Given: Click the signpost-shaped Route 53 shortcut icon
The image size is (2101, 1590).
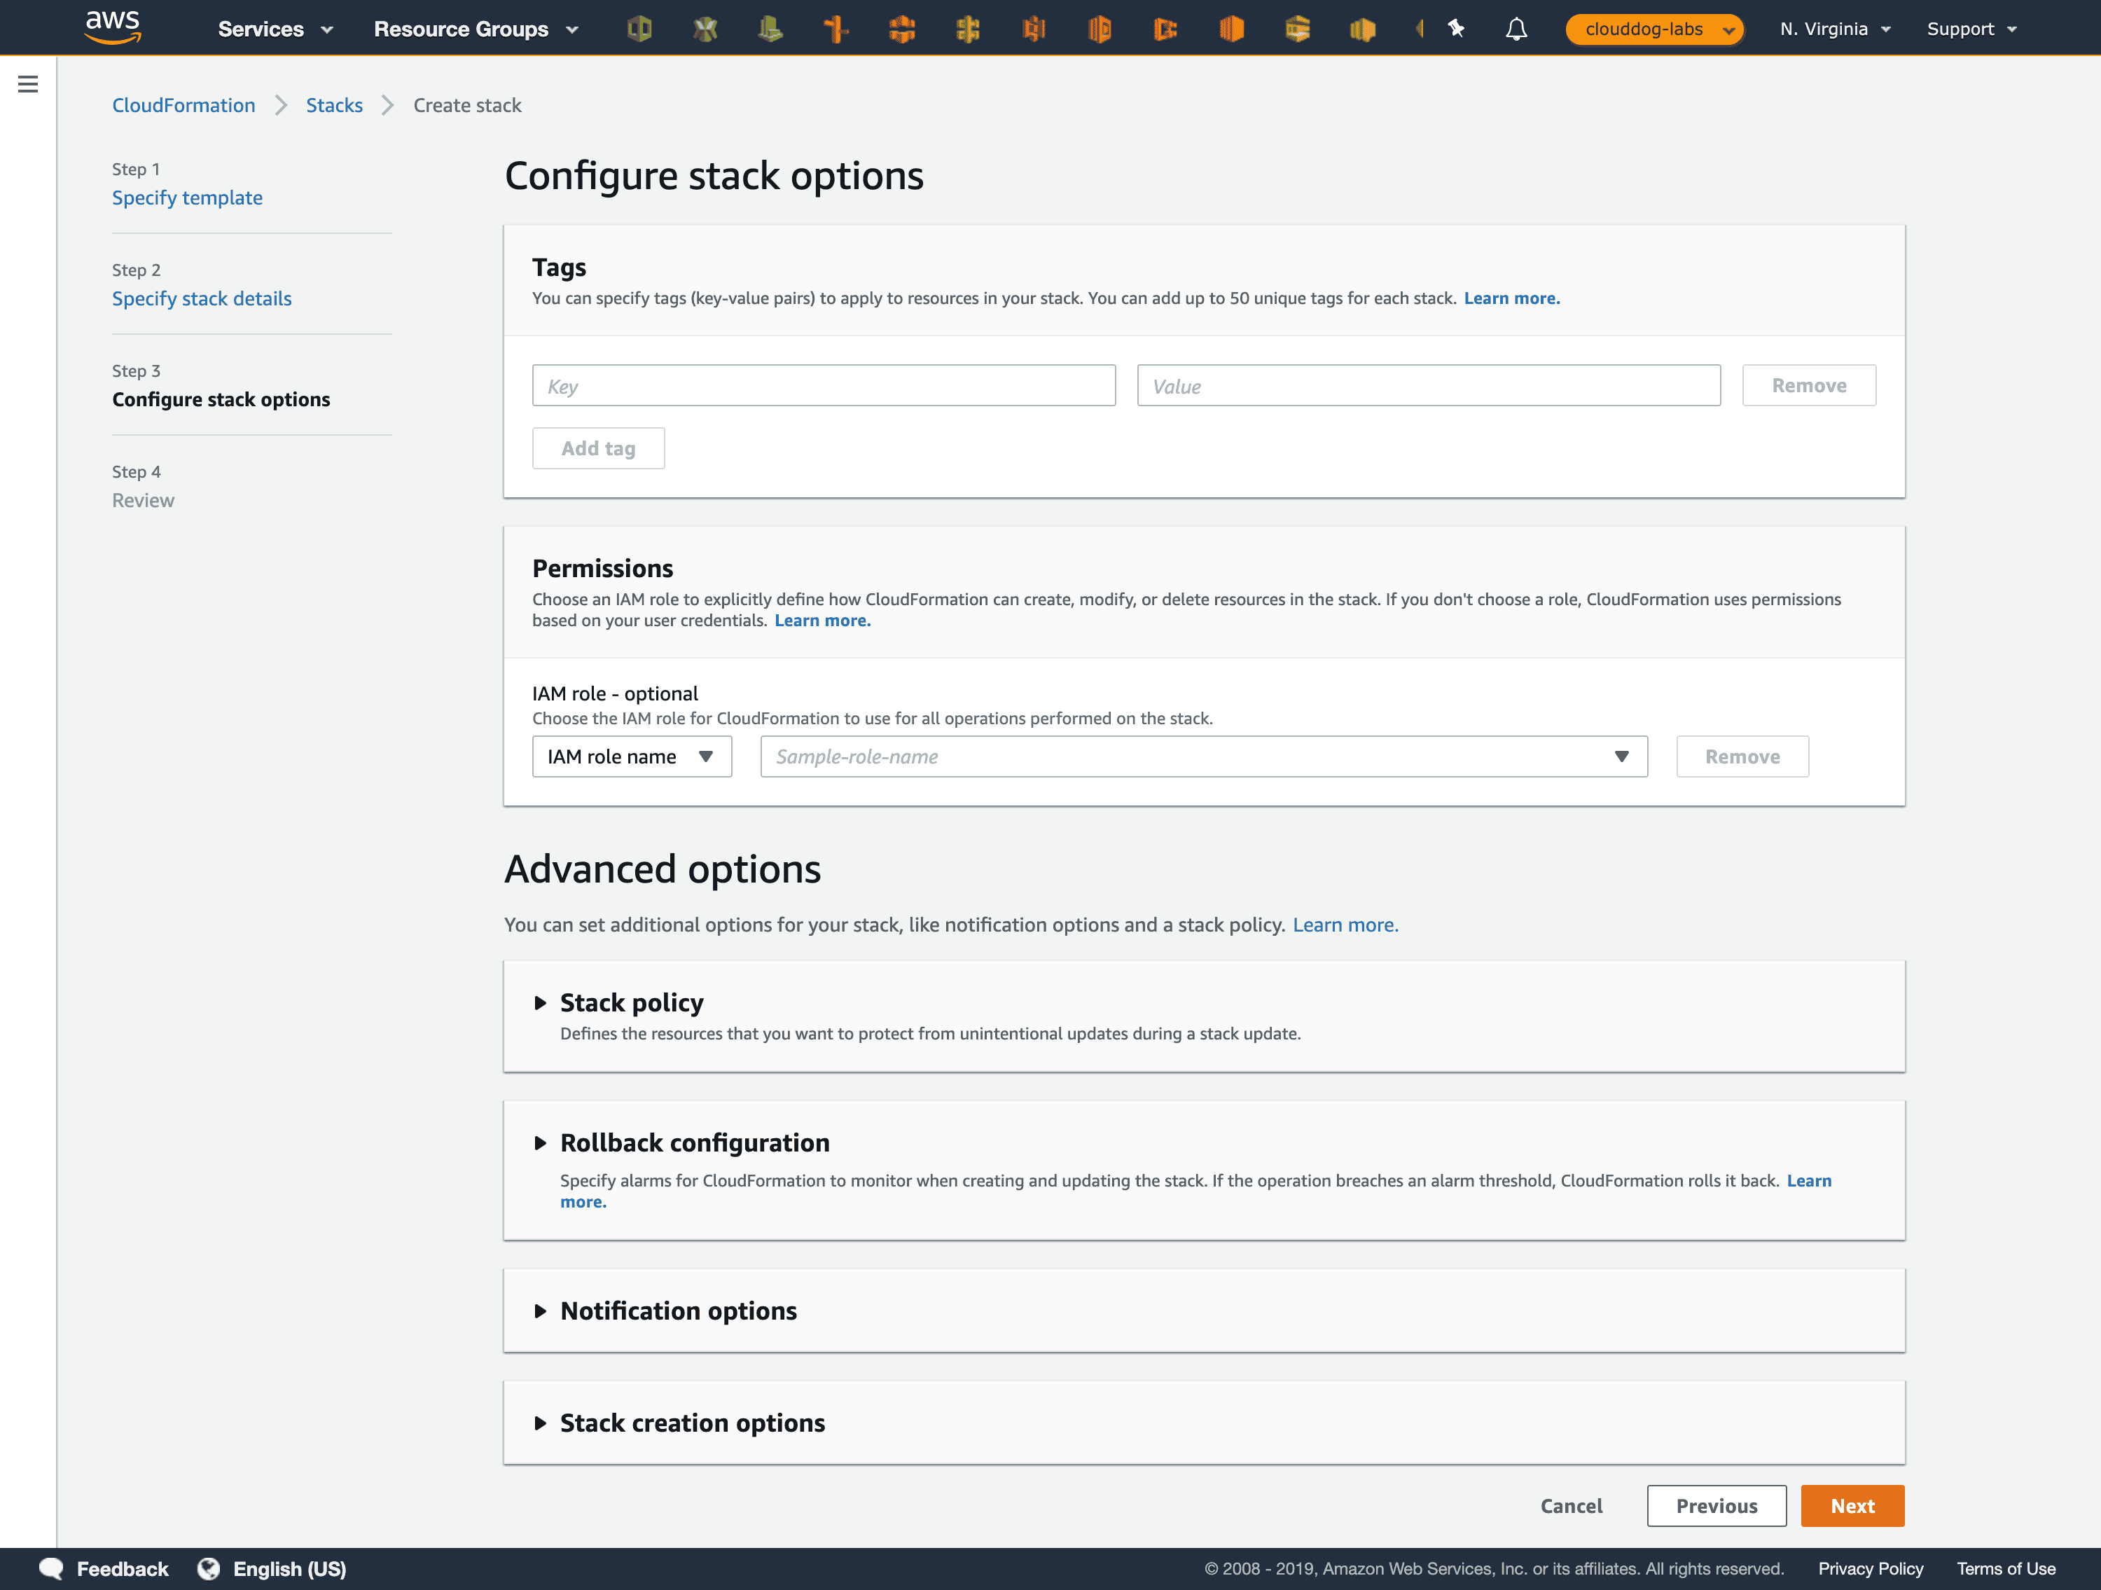Looking at the screenshot, I should 835,29.
